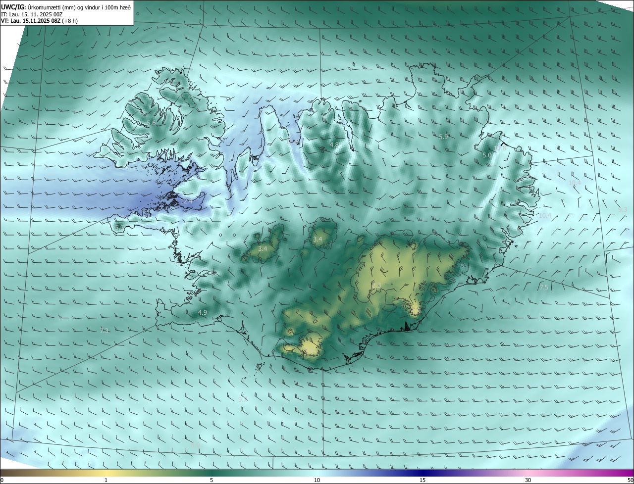This screenshot has width=634, height=484.
Task: Select the initial time line 'IT: Lau. 15. 11. 2025 00Z'
Action: click(32, 14)
